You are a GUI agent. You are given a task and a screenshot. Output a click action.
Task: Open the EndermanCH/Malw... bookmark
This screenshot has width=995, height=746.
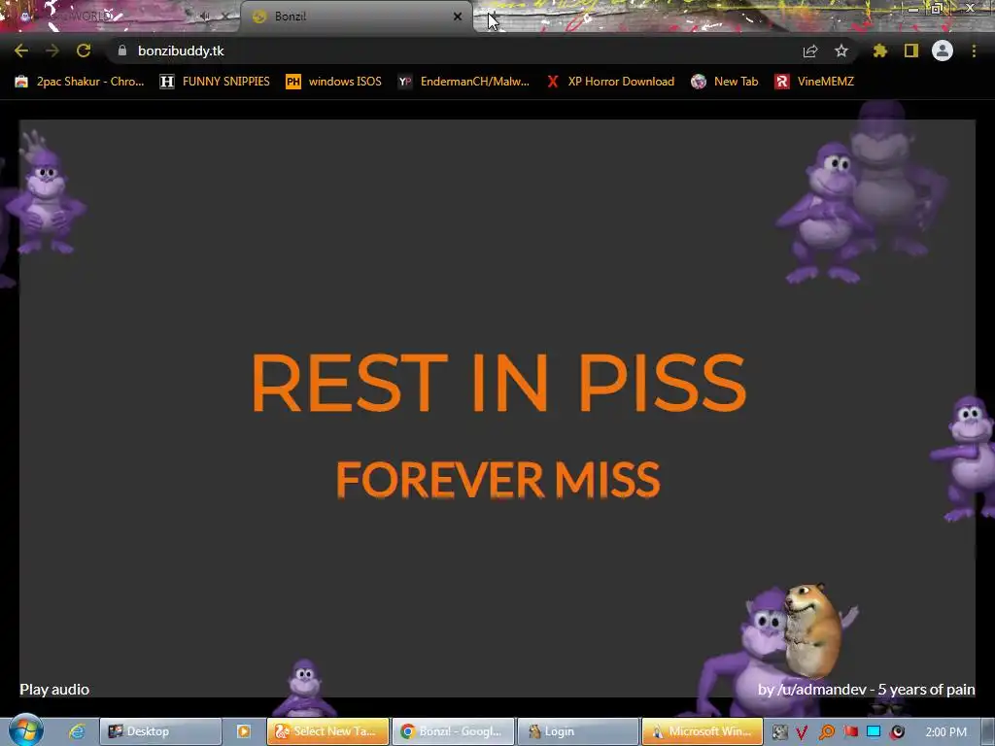[x=463, y=82]
